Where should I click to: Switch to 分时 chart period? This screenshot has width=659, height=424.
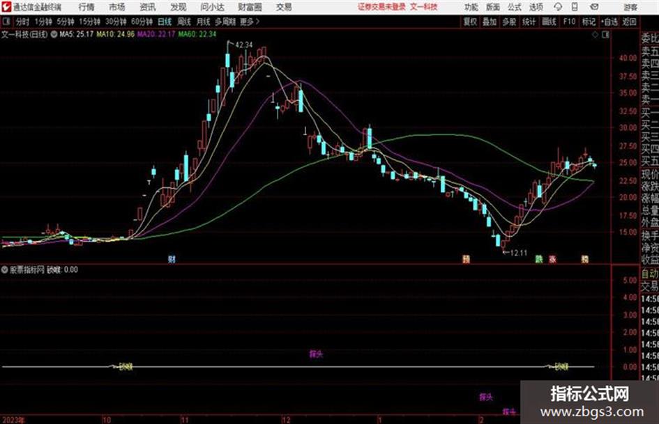pyautogui.click(x=23, y=22)
